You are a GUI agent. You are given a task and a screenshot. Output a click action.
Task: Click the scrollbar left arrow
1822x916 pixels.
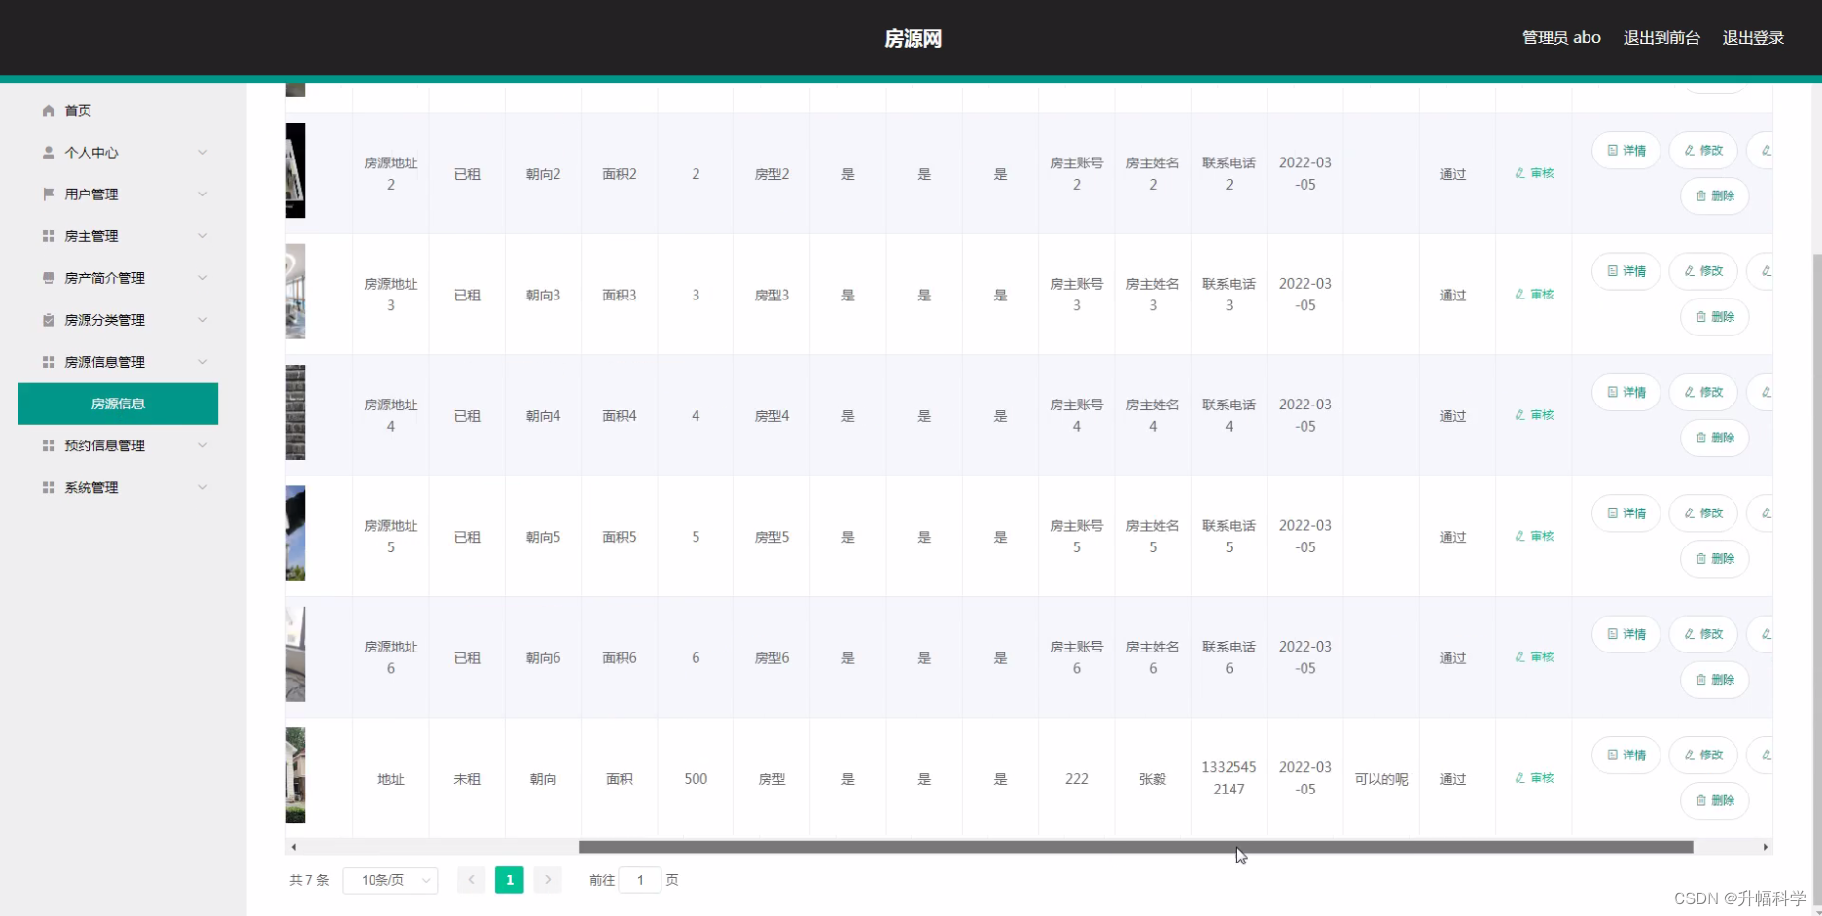click(x=293, y=847)
